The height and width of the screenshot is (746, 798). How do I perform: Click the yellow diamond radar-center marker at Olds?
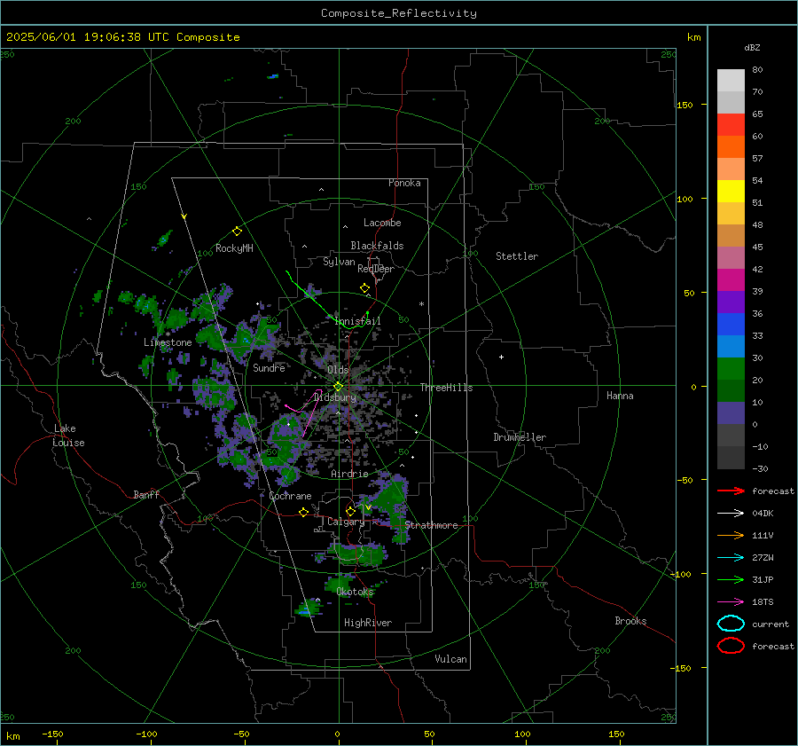click(x=339, y=386)
